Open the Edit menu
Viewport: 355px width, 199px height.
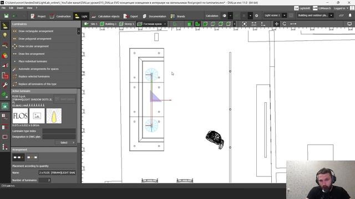11,8
